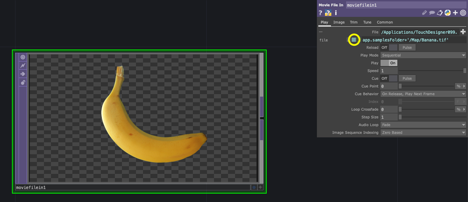Click the Step Size slider handle
Viewport: 468px width, 202px height.
(400, 117)
